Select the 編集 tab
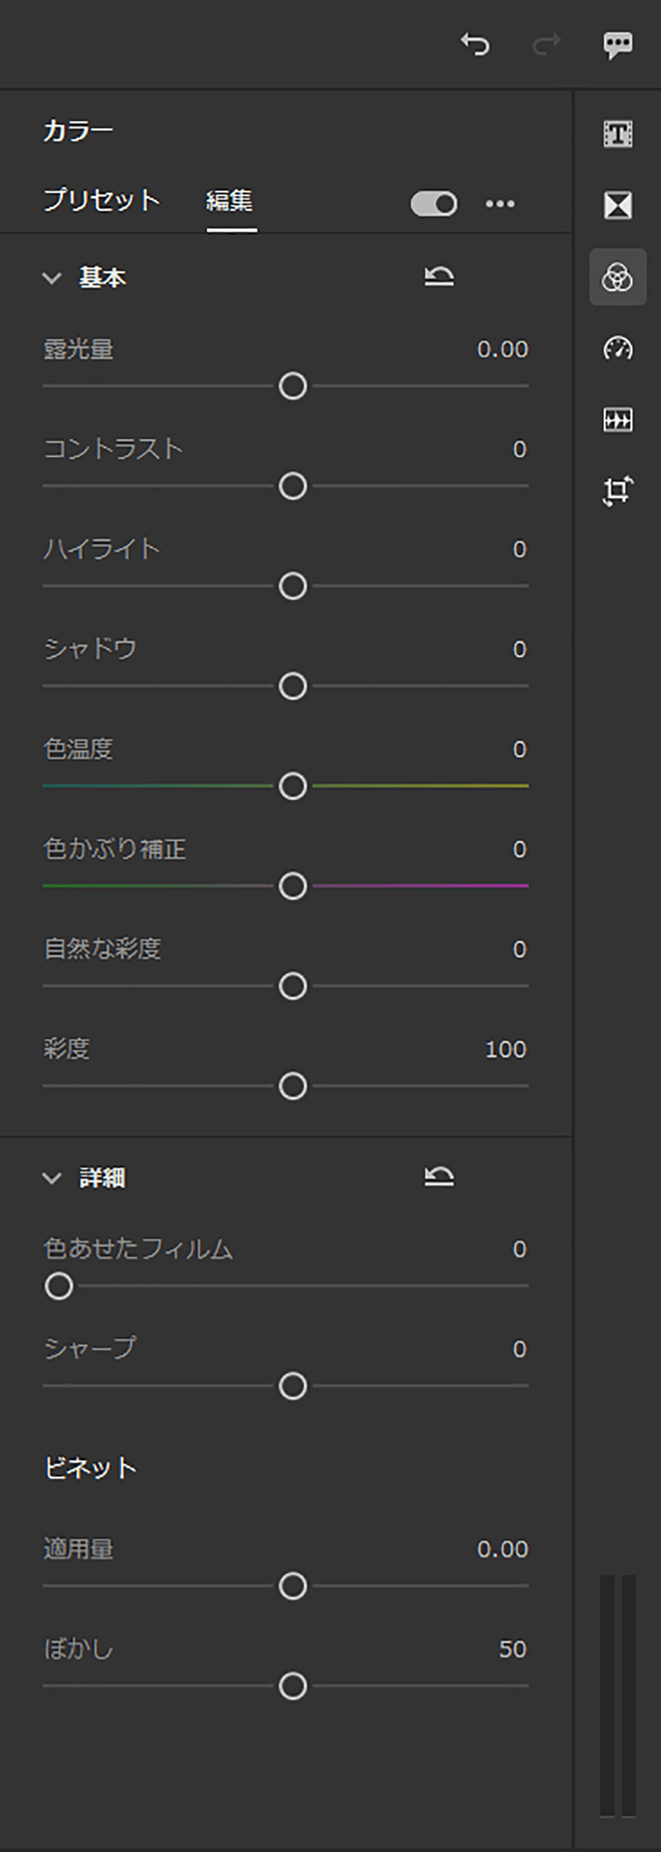 (230, 200)
